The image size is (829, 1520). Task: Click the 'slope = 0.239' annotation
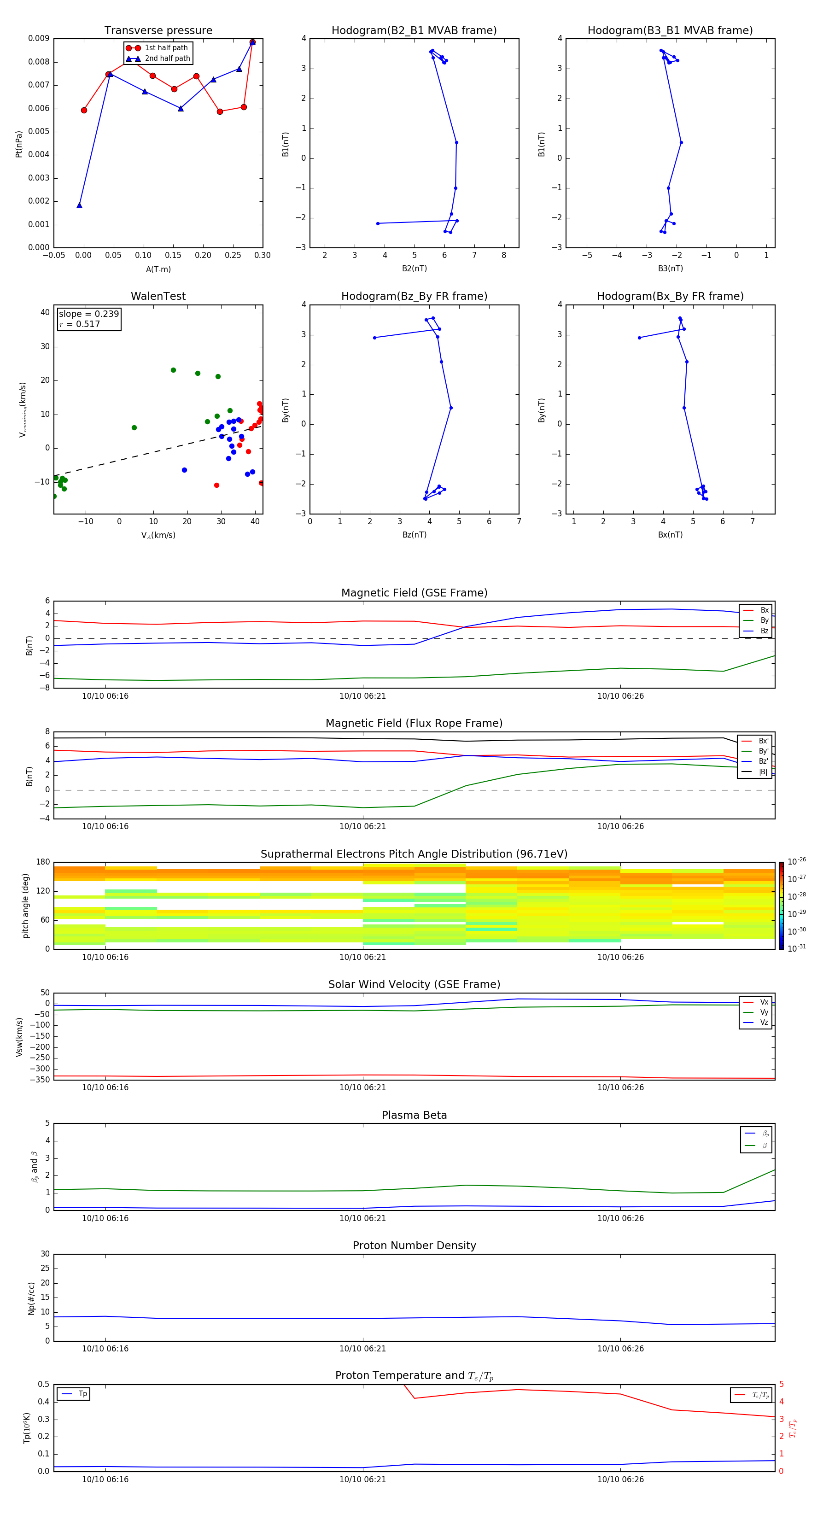(x=88, y=314)
